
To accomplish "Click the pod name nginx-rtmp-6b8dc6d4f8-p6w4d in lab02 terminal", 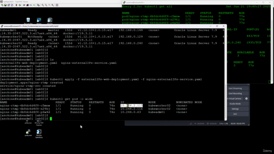I will coord(25,112).
